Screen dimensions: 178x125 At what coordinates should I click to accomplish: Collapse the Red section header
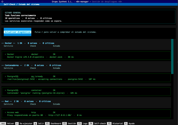pos(26,101)
